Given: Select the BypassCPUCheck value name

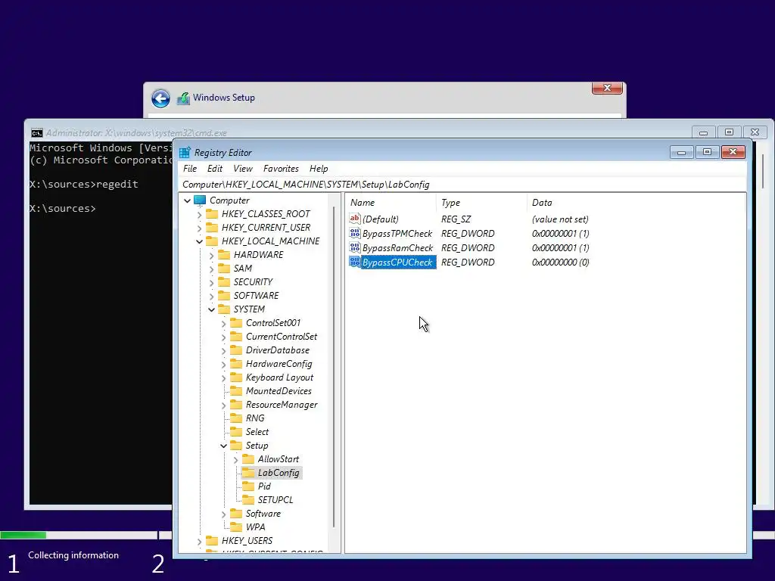Looking at the screenshot, I should [x=397, y=263].
